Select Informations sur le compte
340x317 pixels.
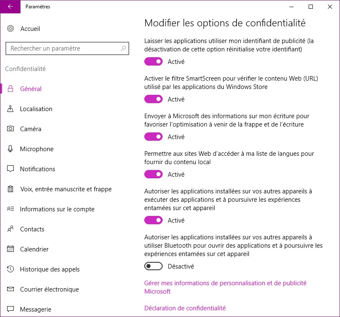[x=57, y=209]
